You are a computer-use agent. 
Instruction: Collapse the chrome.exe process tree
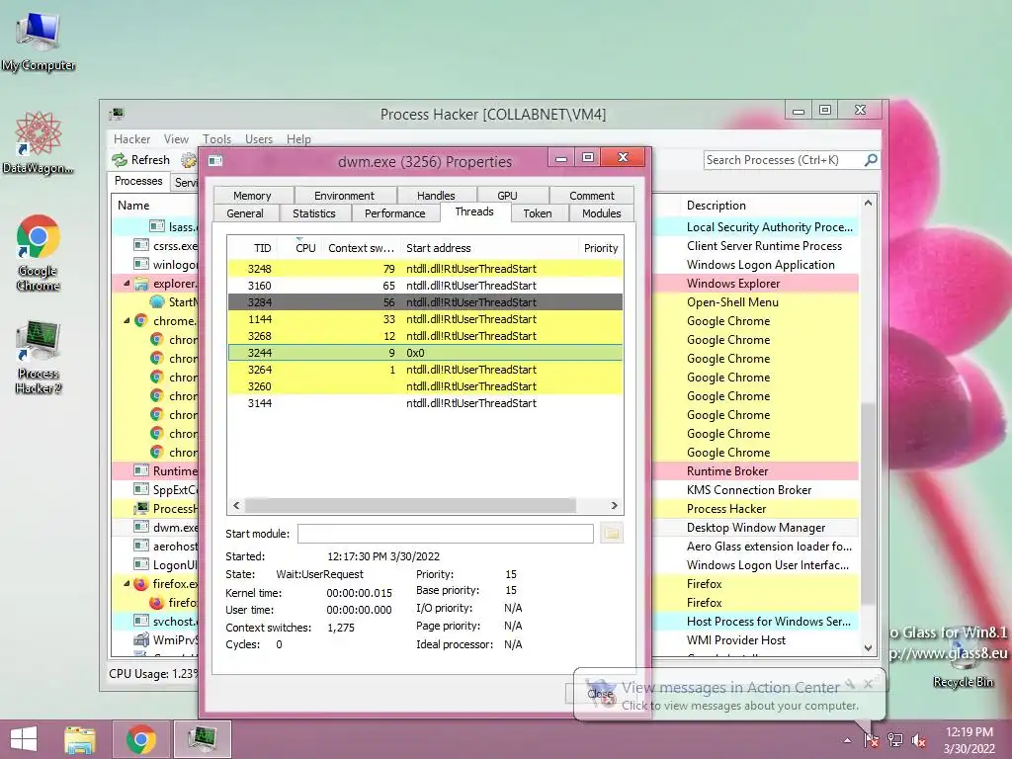click(126, 321)
